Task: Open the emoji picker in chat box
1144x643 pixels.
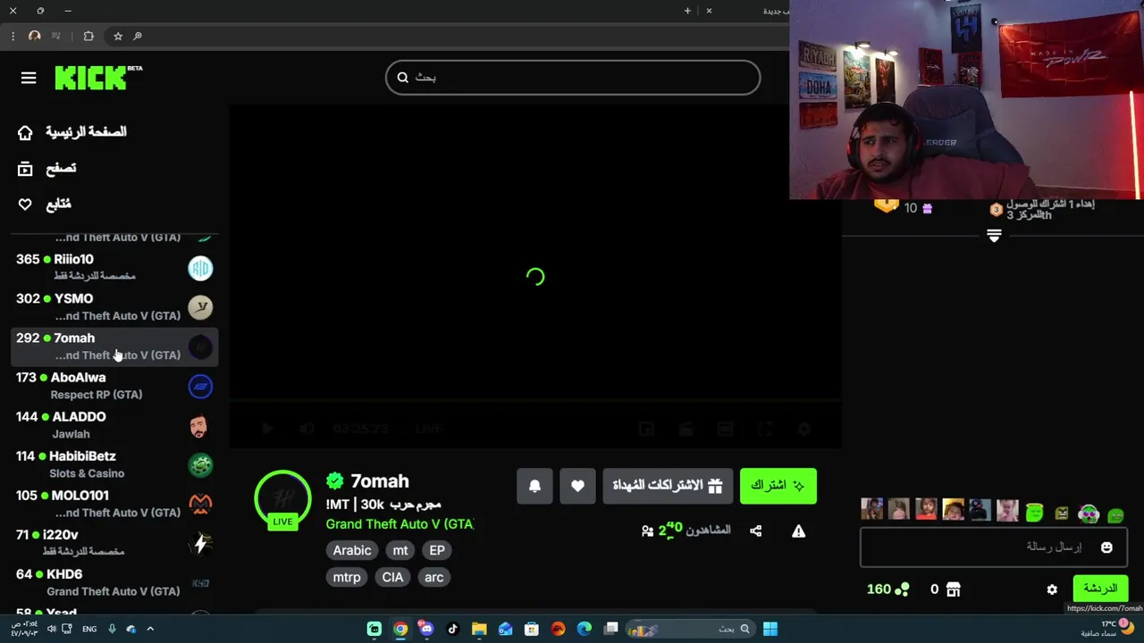Action: pos(1106,547)
